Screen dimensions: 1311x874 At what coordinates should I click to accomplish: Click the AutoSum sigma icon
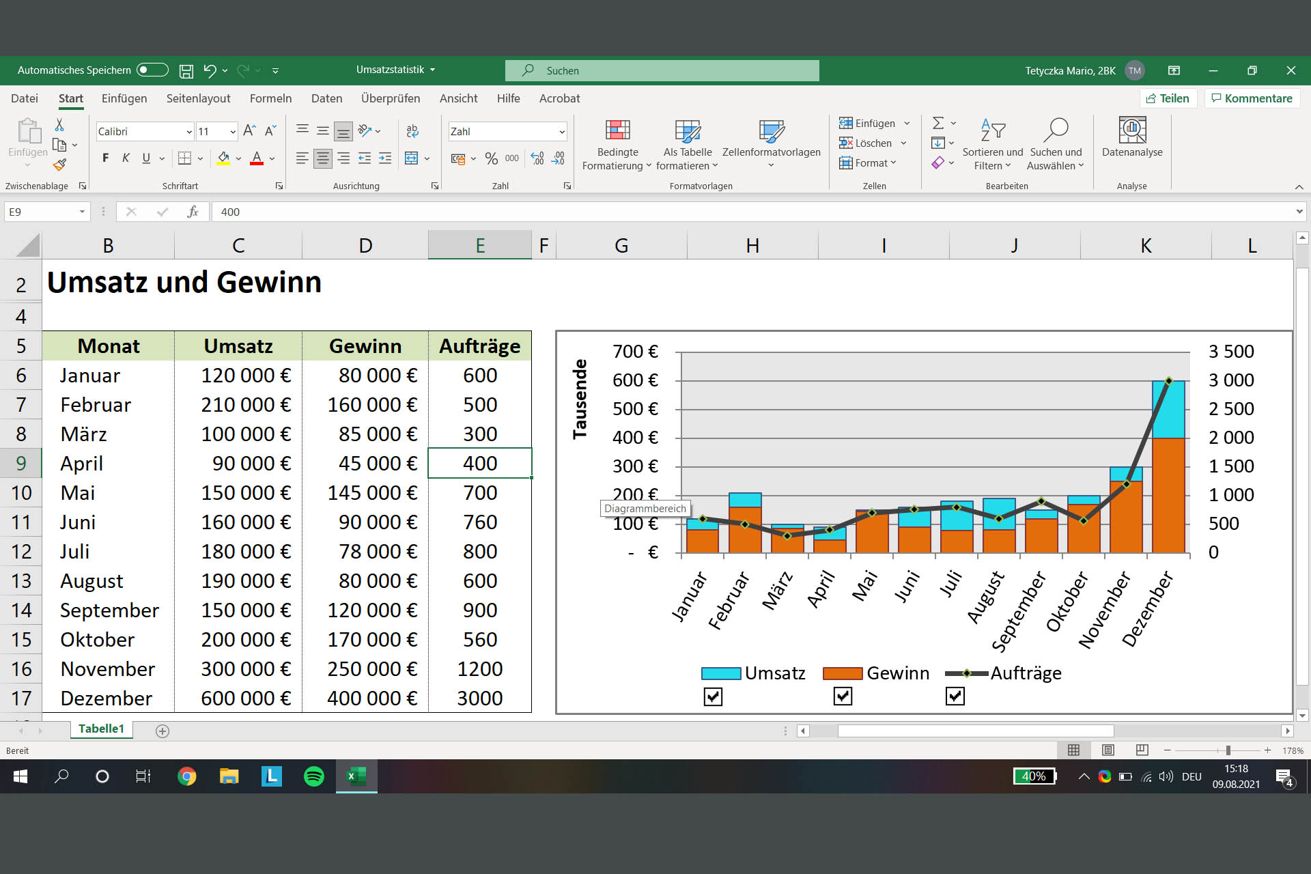click(x=938, y=123)
